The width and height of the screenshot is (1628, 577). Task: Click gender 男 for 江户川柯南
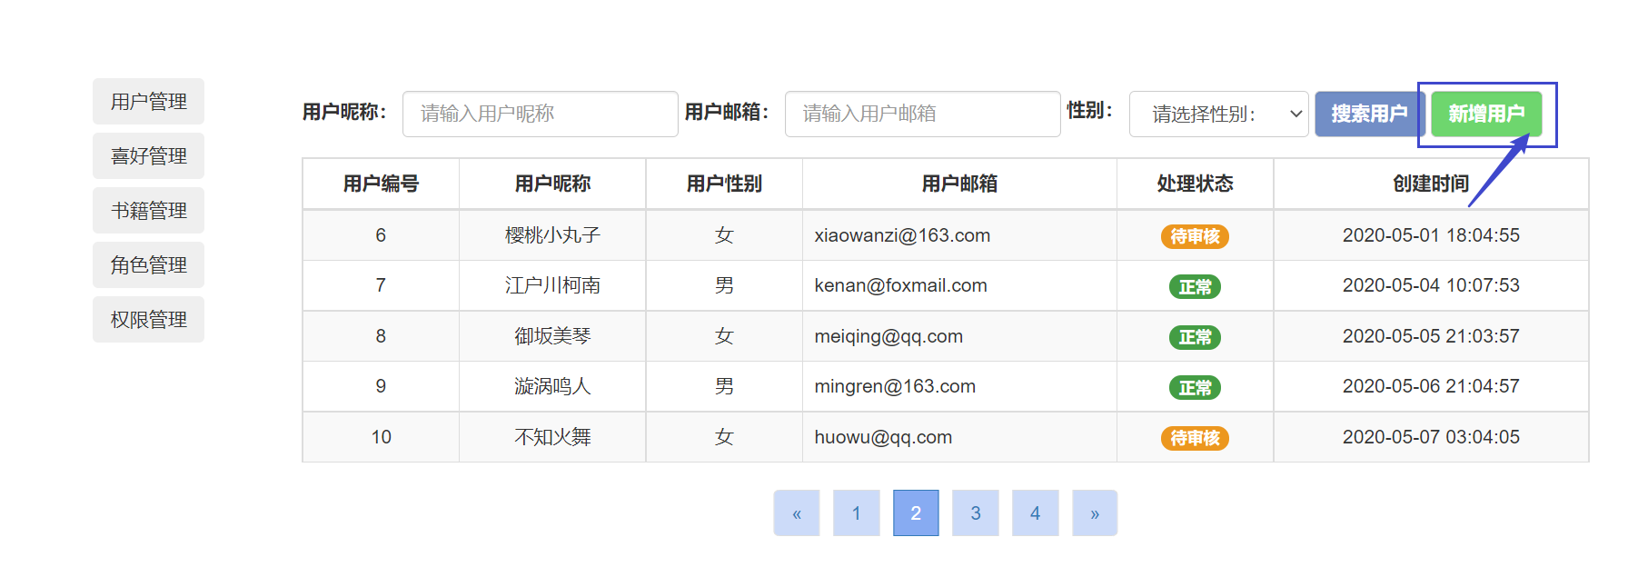pos(724,285)
